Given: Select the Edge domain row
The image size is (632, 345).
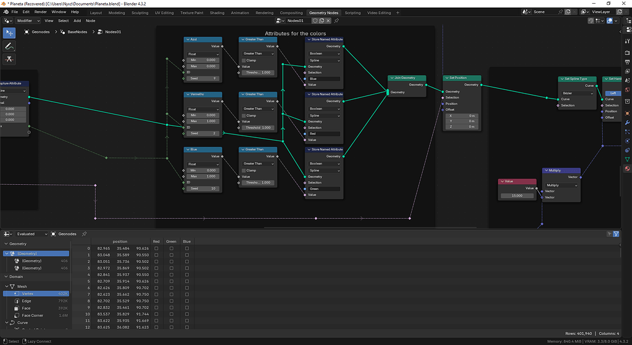Looking at the screenshot, I should (x=36, y=301).
